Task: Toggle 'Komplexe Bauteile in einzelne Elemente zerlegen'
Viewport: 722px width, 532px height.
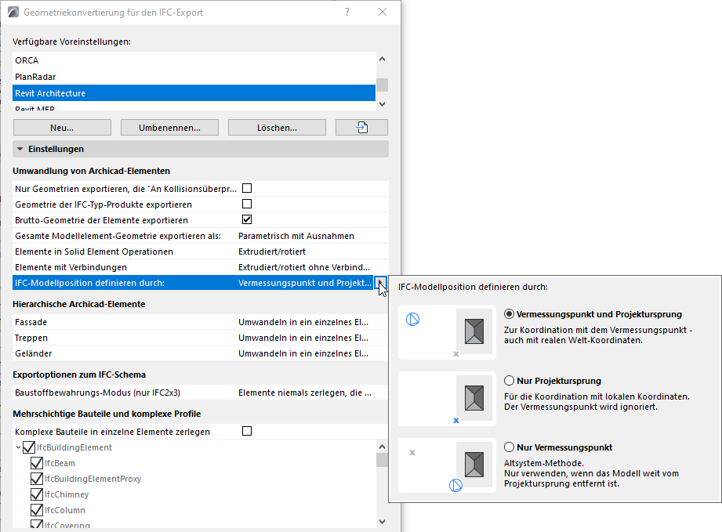Action: pos(247,431)
